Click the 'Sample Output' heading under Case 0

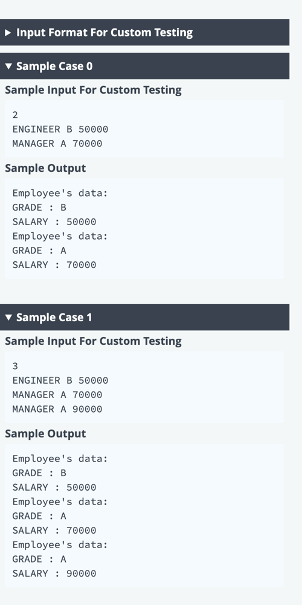(45, 168)
